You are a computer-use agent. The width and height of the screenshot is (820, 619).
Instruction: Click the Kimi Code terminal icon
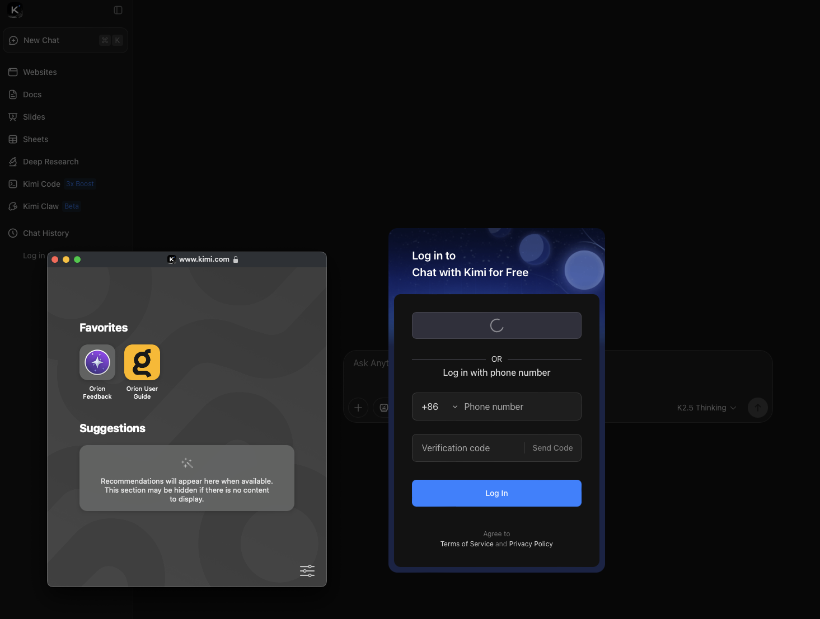pyautogui.click(x=13, y=184)
